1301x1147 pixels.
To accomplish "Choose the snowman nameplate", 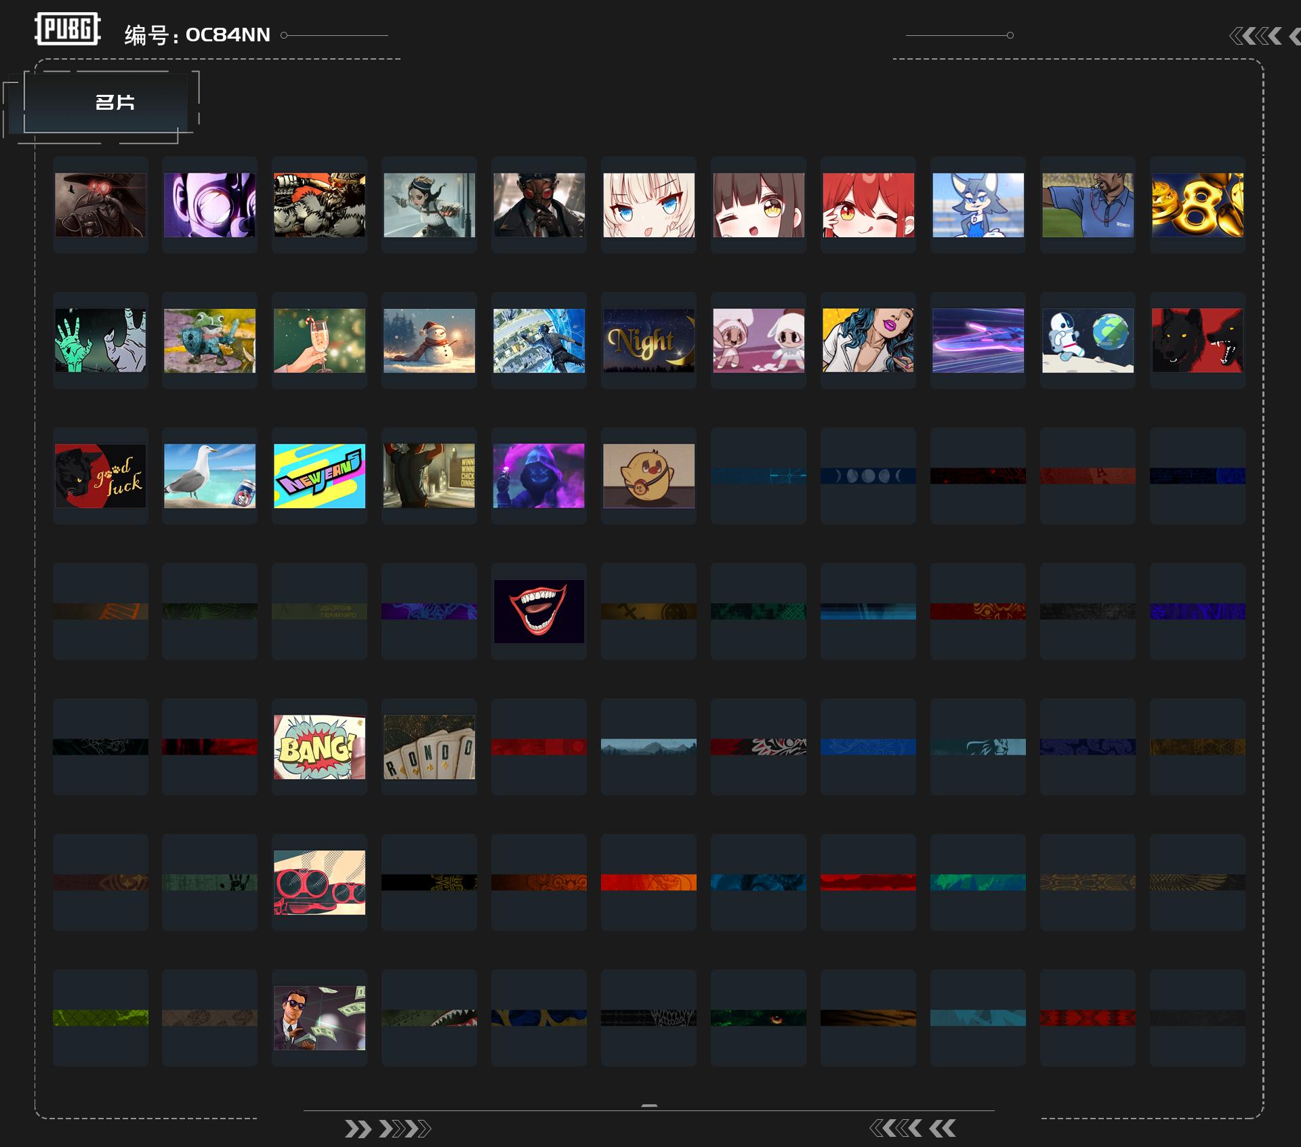I will pos(430,340).
